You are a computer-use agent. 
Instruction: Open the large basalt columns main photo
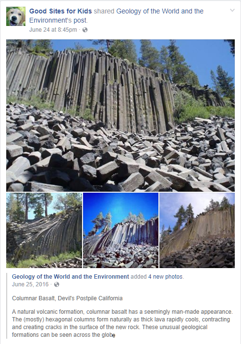tap(120, 115)
